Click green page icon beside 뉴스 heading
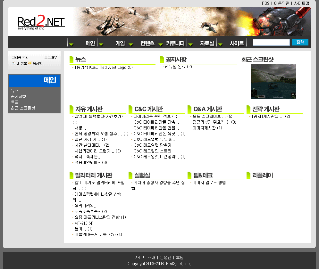The height and width of the screenshot is (269, 319). [71, 59]
